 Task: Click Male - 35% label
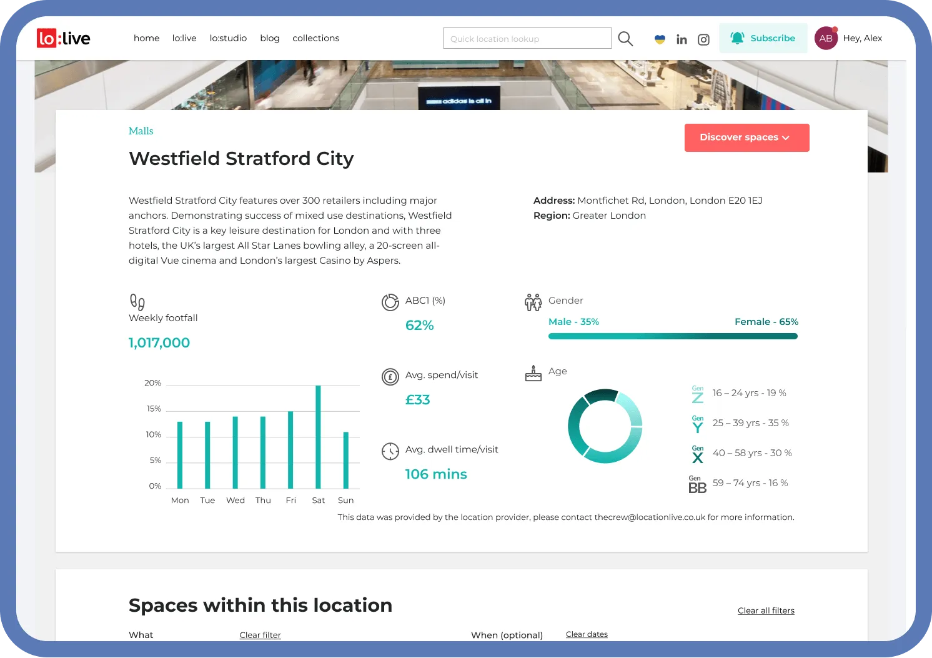tap(573, 322)
